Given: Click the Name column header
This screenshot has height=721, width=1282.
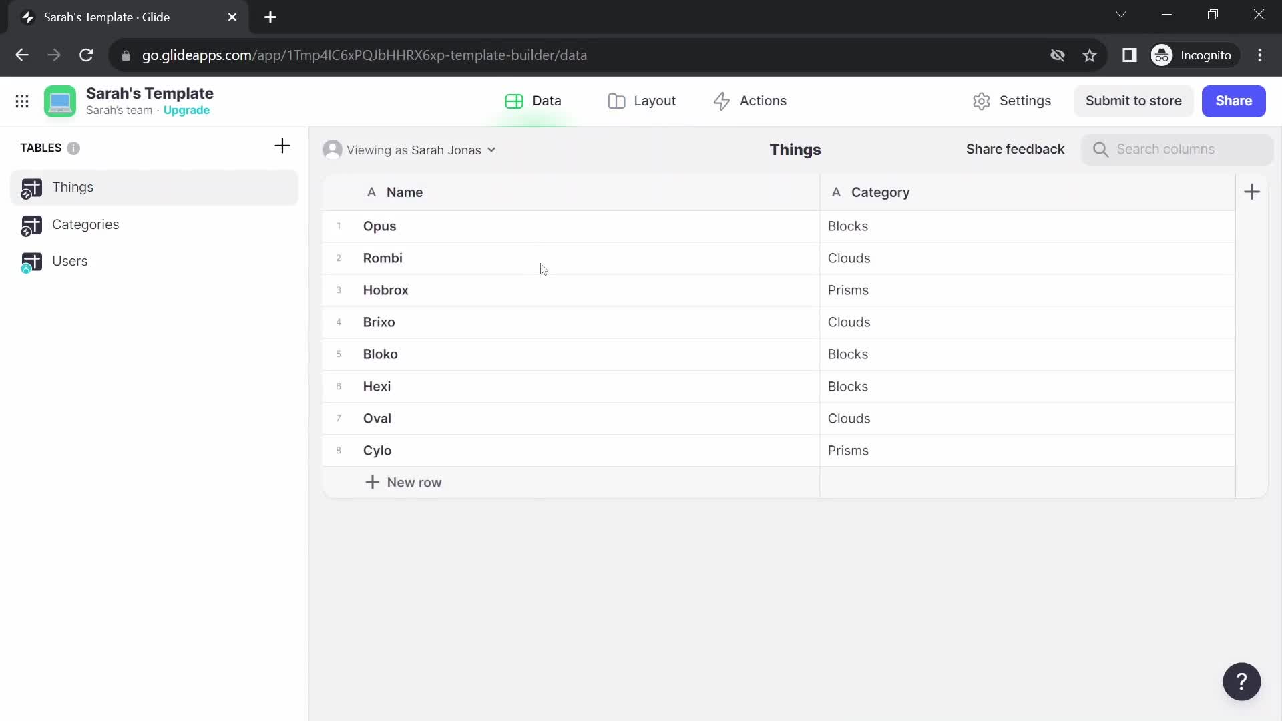Looking at the screenshot, I should click(404, 192).
